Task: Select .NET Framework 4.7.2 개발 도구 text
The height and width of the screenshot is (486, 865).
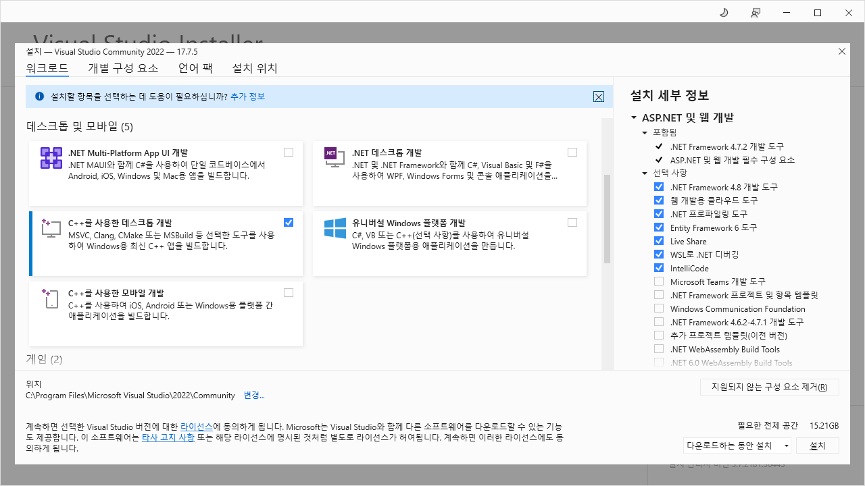Action: [727, 146]
